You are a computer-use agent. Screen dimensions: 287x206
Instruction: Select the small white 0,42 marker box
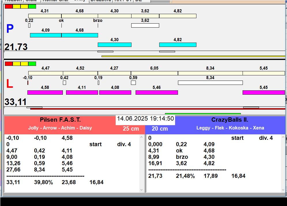(64, 83)
